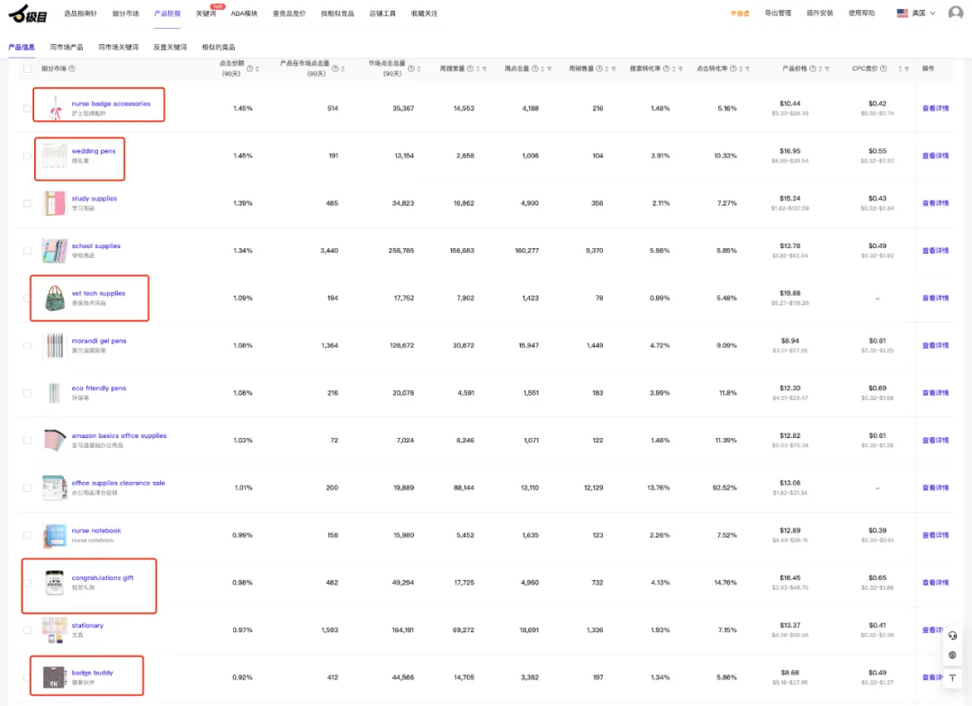The image size is (972, 706).
Task: Open the 关键词 hot menu
Action: (x=206, y=13)
